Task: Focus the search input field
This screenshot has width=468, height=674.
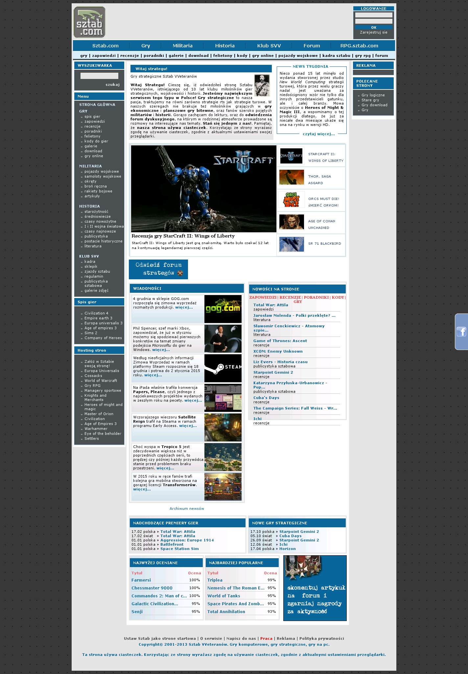Action: click(x=99, y=76)
